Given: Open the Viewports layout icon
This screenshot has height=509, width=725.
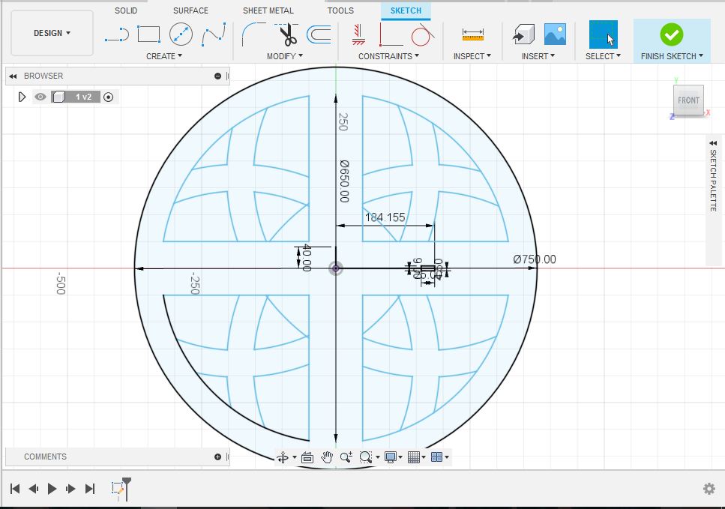Looking at the screenshot, I should click(436, 458).
